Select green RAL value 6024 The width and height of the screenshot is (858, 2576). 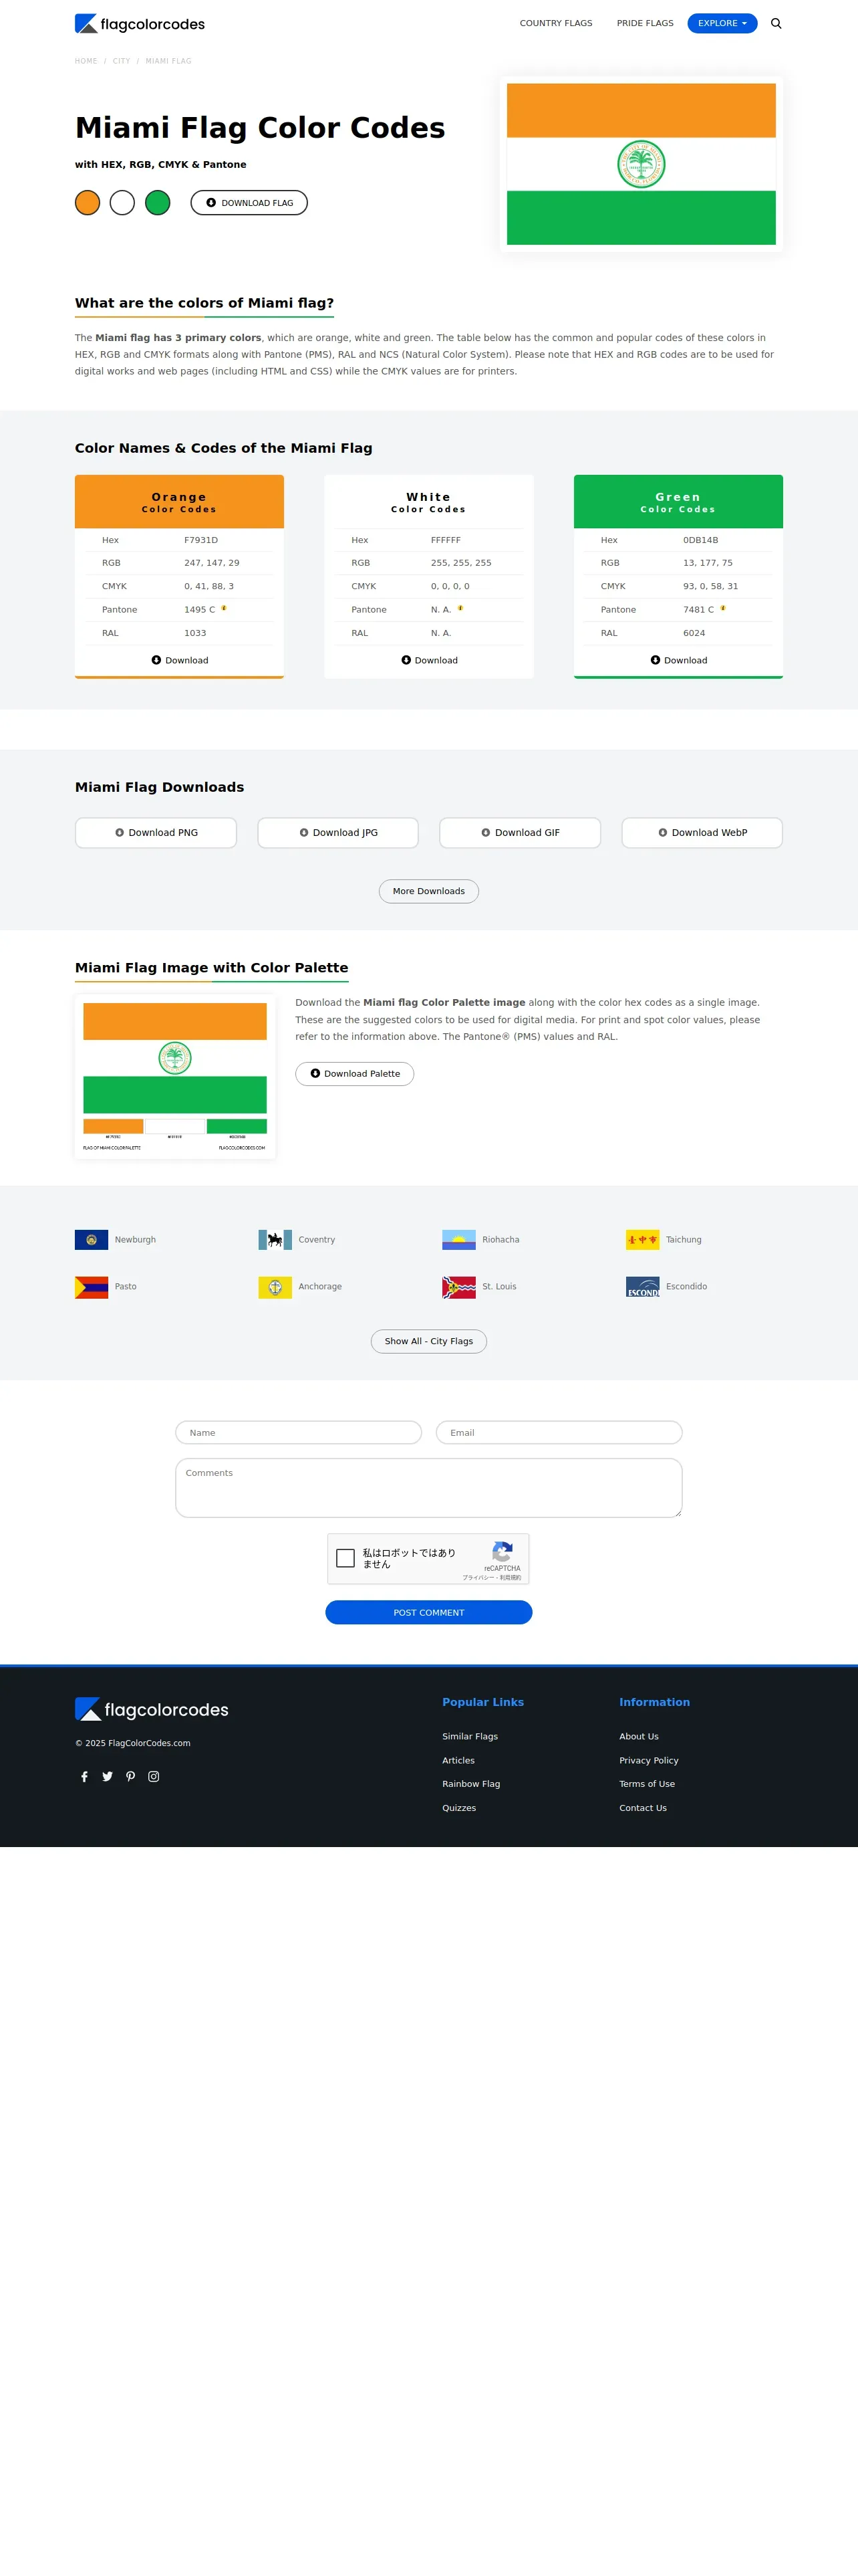[694, 633]
